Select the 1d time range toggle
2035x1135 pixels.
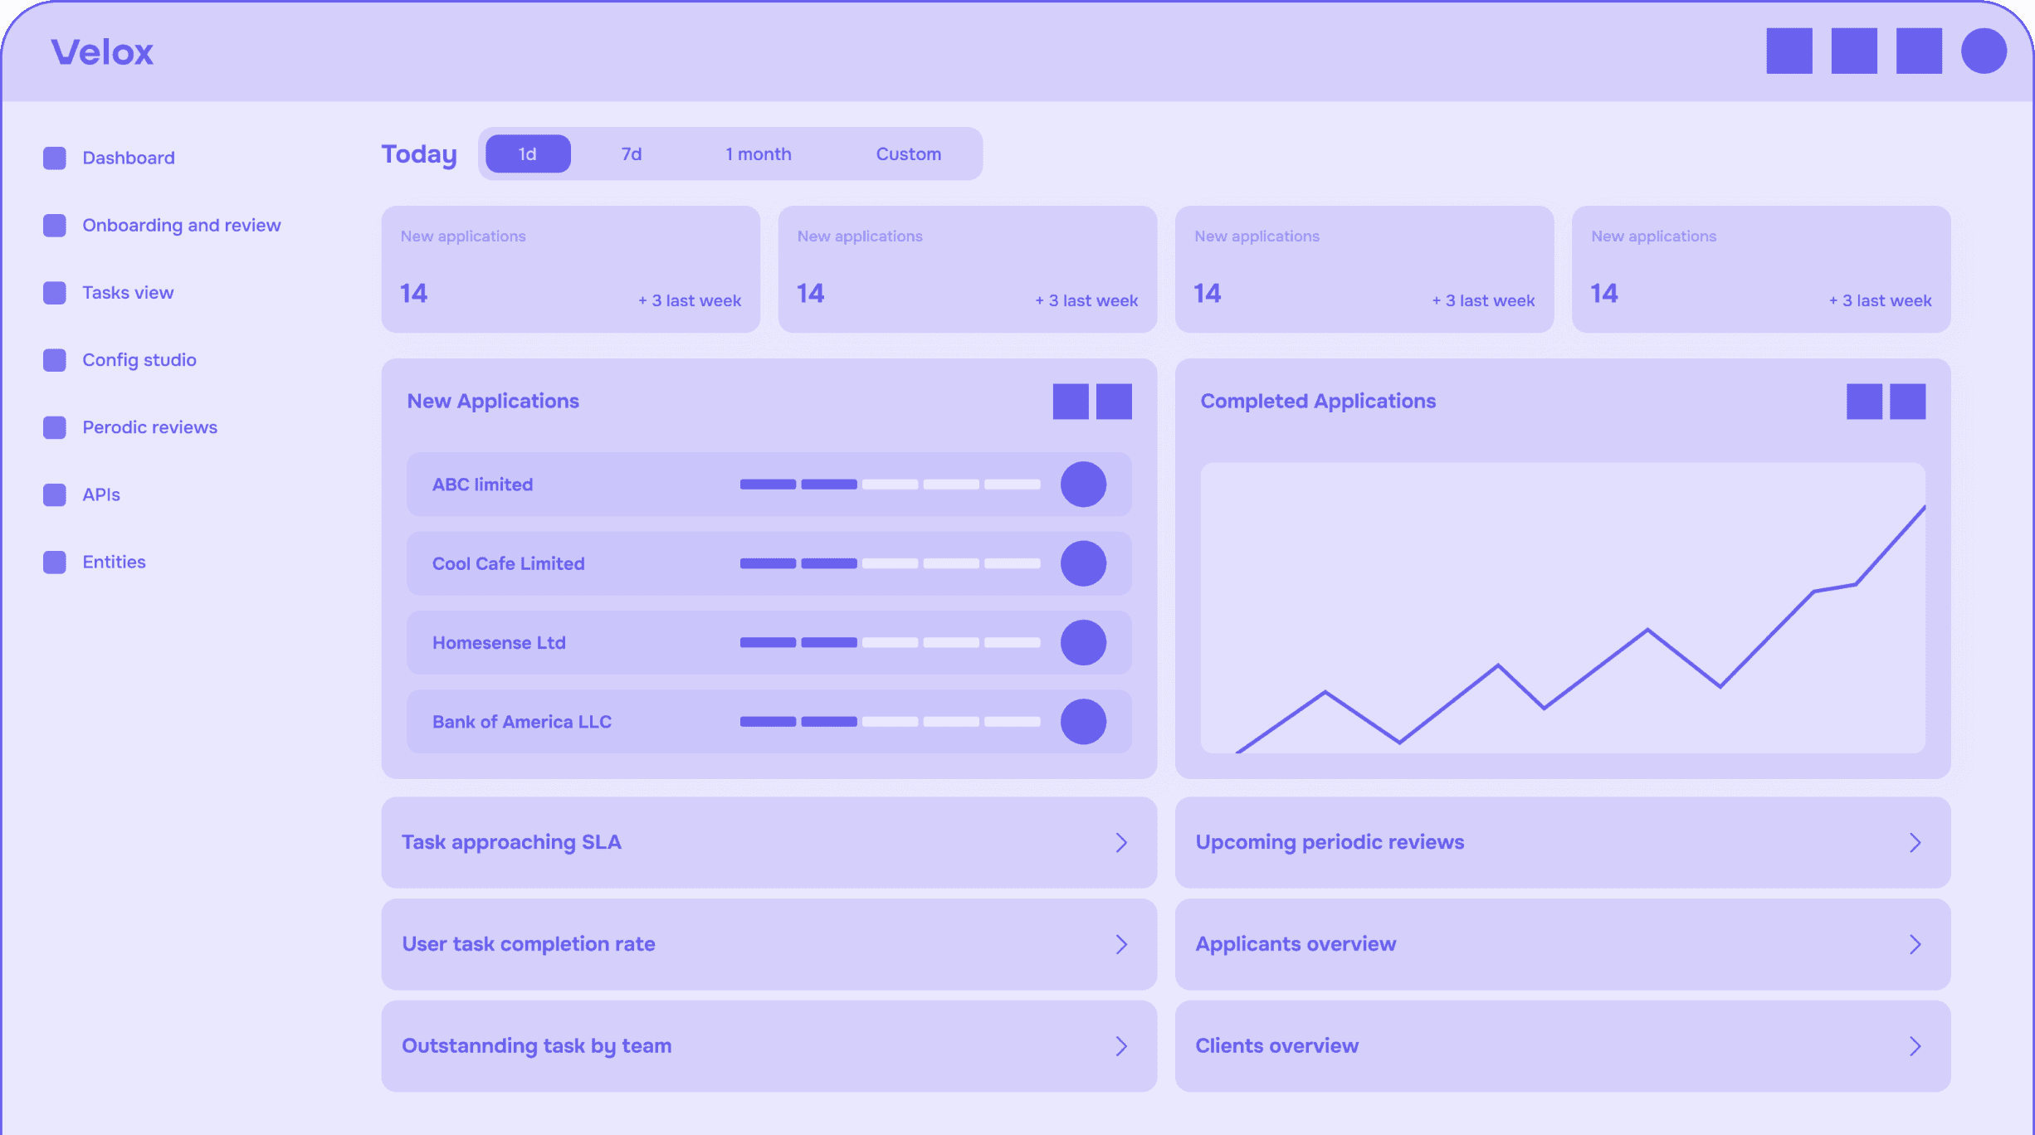528,154
